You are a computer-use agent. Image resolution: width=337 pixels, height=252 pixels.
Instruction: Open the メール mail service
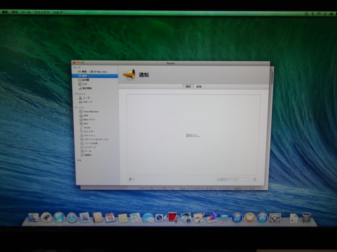click(86, 151)
